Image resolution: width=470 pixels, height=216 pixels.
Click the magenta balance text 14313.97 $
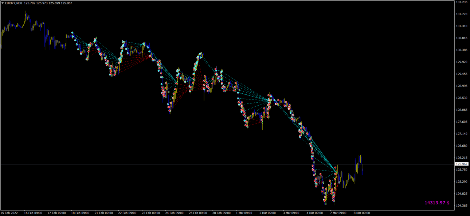(437, 203)
